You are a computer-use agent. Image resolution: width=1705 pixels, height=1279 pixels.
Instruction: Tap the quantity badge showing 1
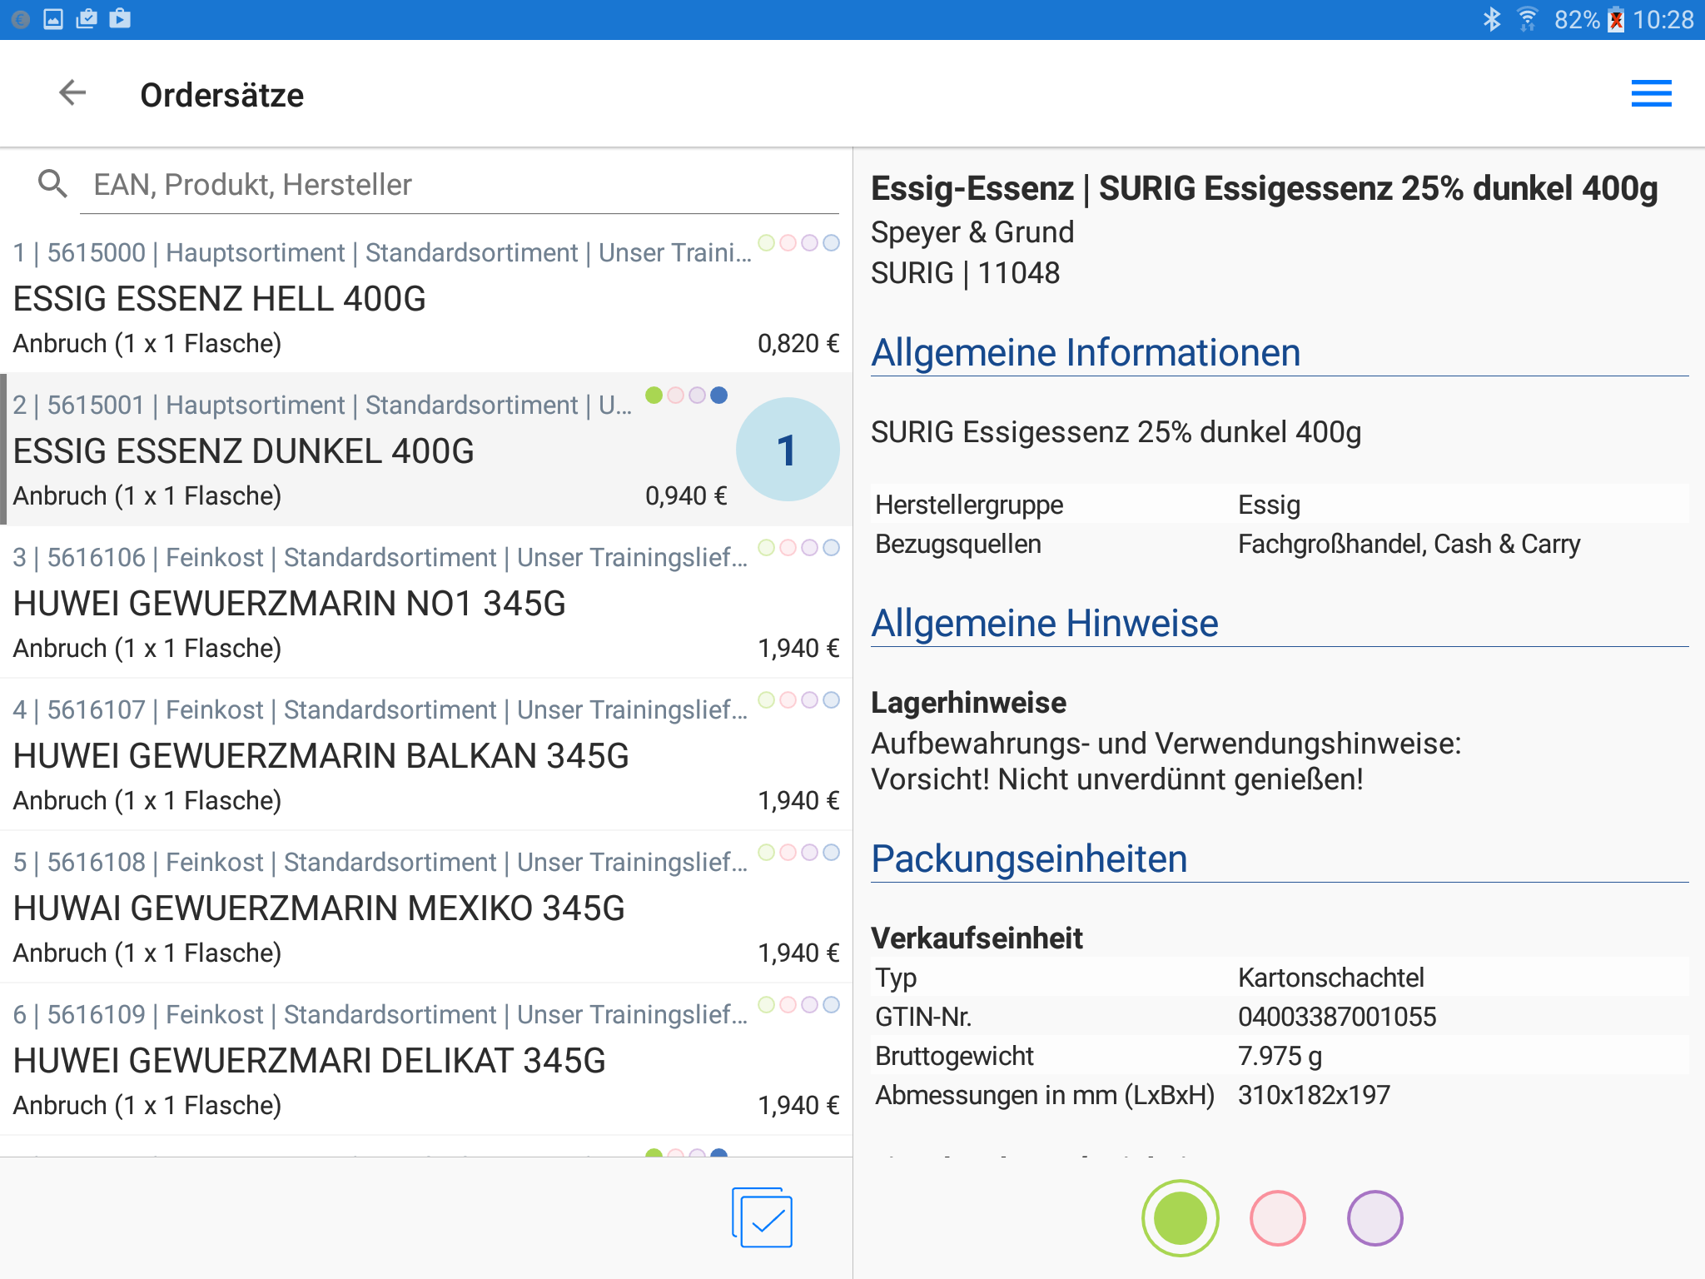pyautogui.click(x=787, y=450)
